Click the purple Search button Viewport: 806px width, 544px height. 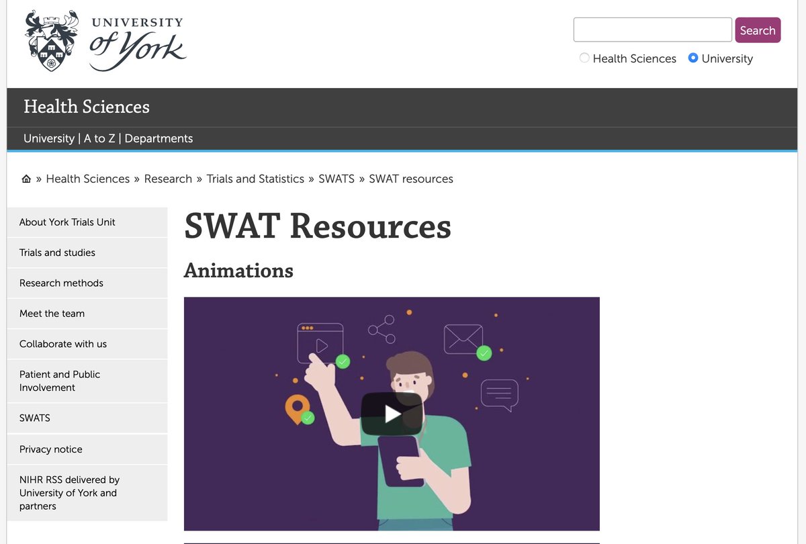758,30
